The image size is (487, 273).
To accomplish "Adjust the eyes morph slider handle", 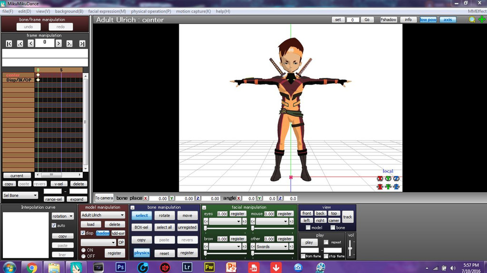I will pyautogui.click(x=205, y=228).
